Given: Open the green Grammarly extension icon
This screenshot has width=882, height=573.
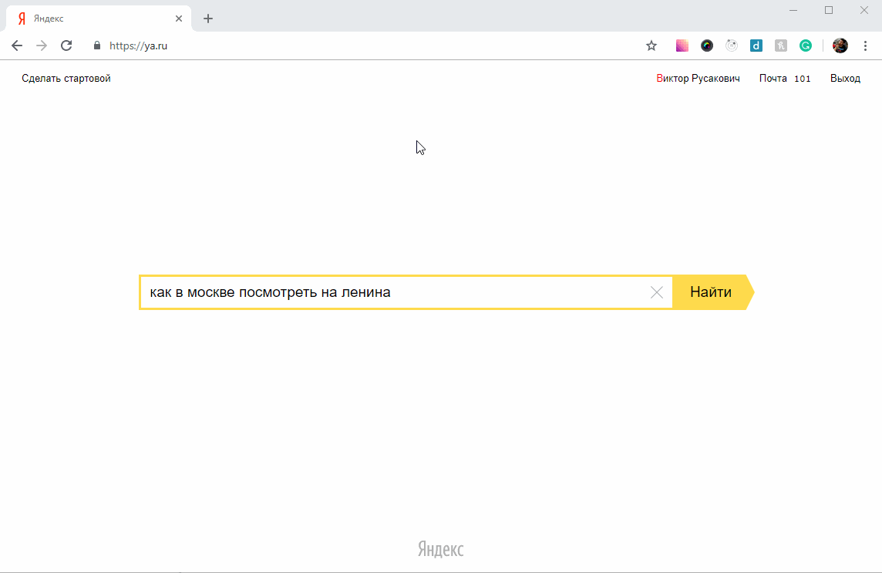Looking at the screenshot, I should click(806, 46).
